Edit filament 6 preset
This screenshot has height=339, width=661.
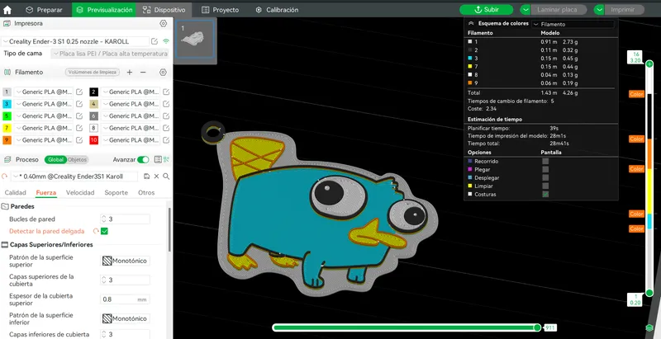pos(166,116)
